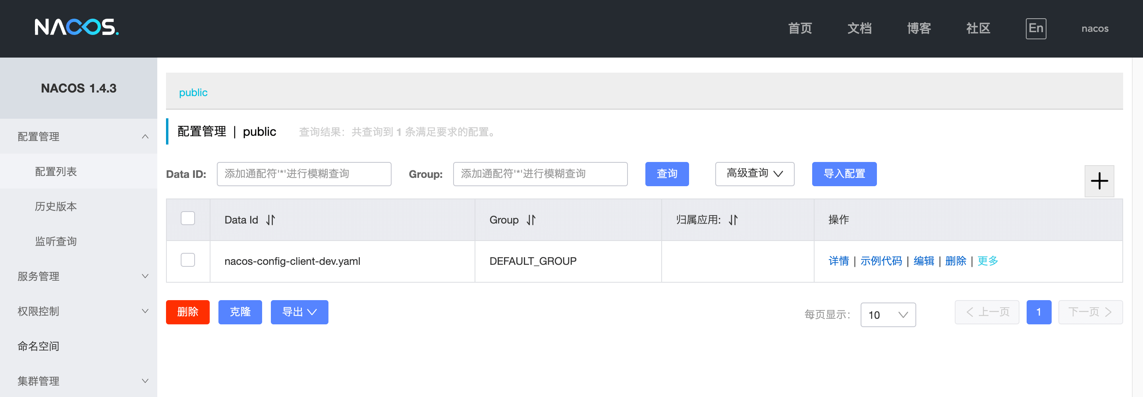Expand the 集群管理 sidebar section
The height and width of the screenshot is (397, 1143).
[x=79, y=381]
